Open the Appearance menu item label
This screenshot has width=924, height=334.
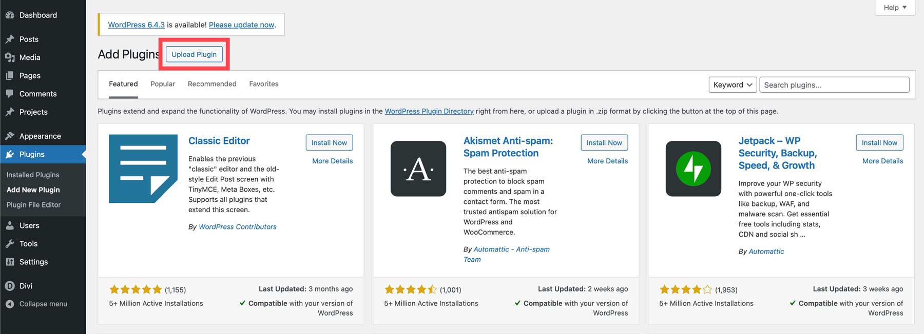tap(40, 136)
